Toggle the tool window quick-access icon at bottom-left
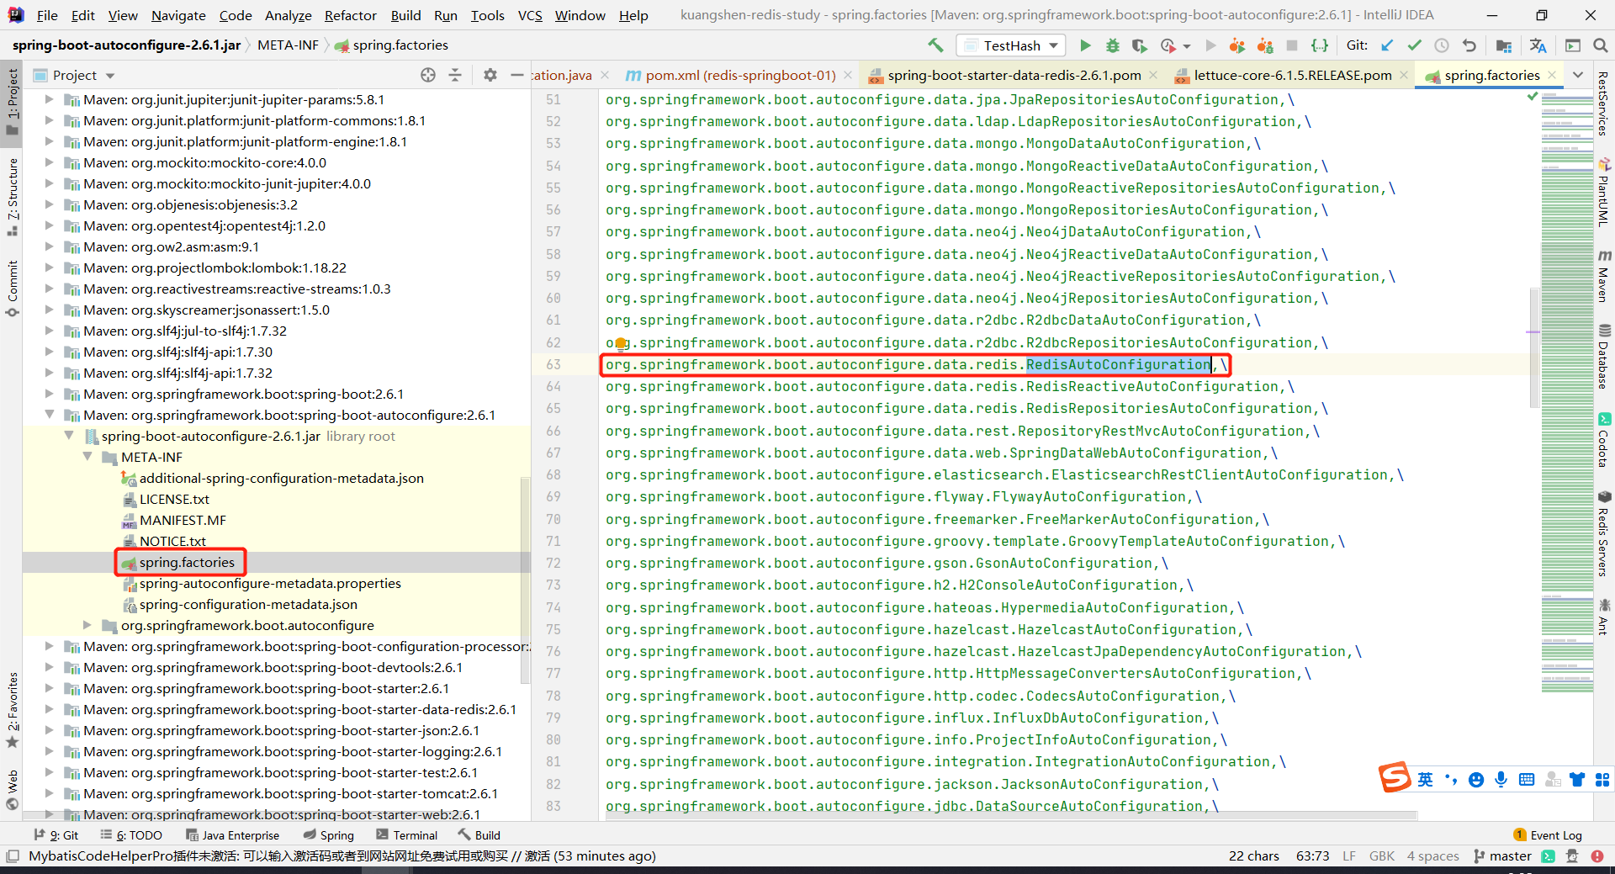The image size is (1615, 874). coord(12,856)
